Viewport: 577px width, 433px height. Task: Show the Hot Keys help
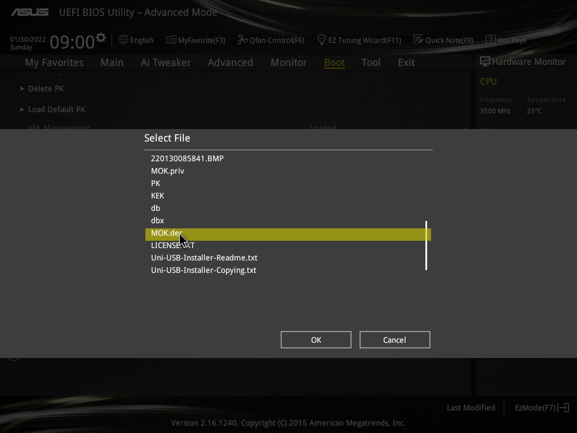click(512, 40)
